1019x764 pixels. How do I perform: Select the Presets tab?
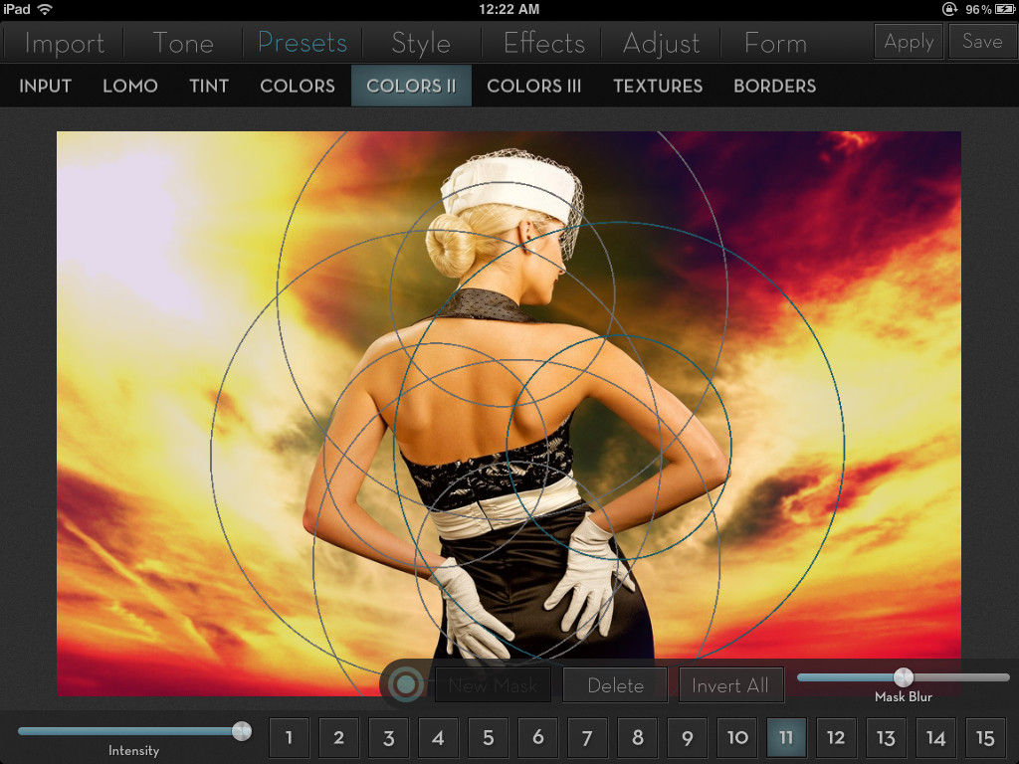303,43
